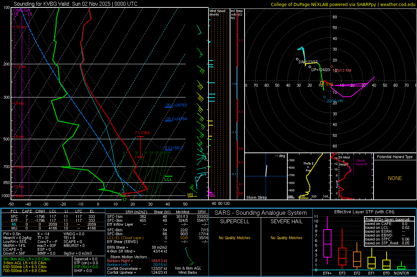The height and width of the screenshot is (277, 417).
Task: Click the green 'STP (fix) = 0.0' value
Action: pos(86,267)
